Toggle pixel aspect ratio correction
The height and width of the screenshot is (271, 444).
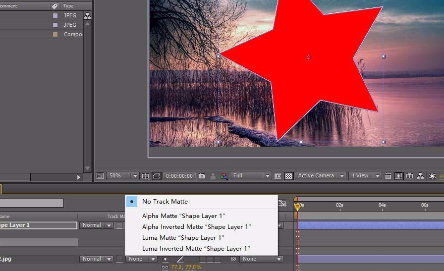[388, 176]
